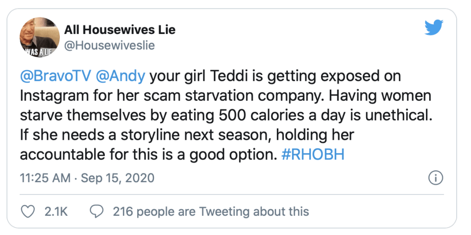Click the Sep 15, 2020 date
This screenshot has width=471, height=235.
[117, 178]
